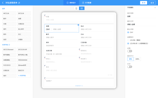
Task: Add a 数字 component
Action: (x=9, y=19)
